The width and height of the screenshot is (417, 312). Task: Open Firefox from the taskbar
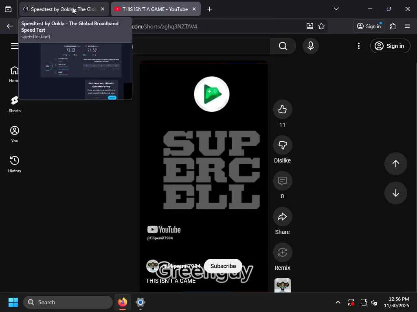coord(123,302)
